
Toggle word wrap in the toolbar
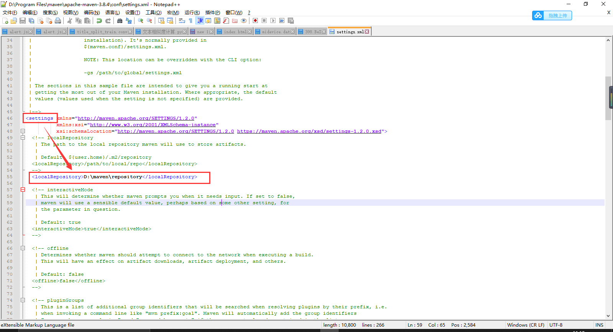pyautogui.click(x=182, y=21)
